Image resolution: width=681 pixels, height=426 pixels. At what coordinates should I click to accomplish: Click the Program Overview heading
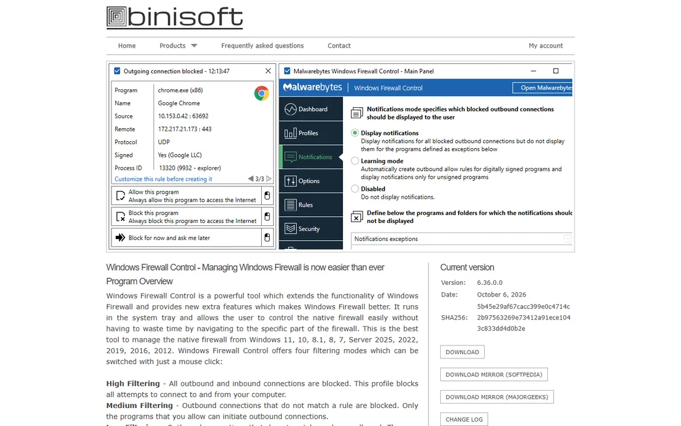click(139, 281)
